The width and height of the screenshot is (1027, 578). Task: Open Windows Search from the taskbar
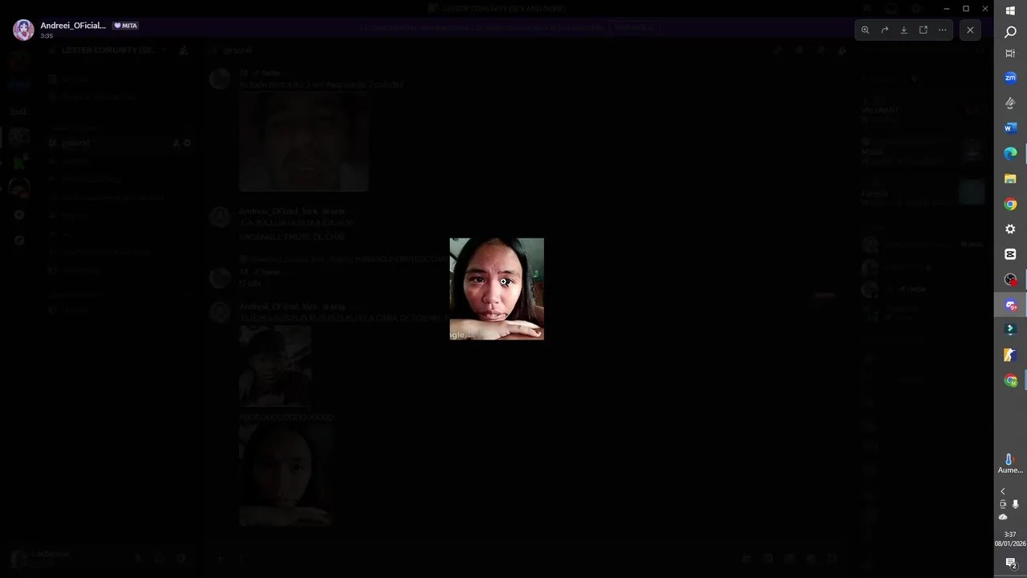tap(1010, 32)
